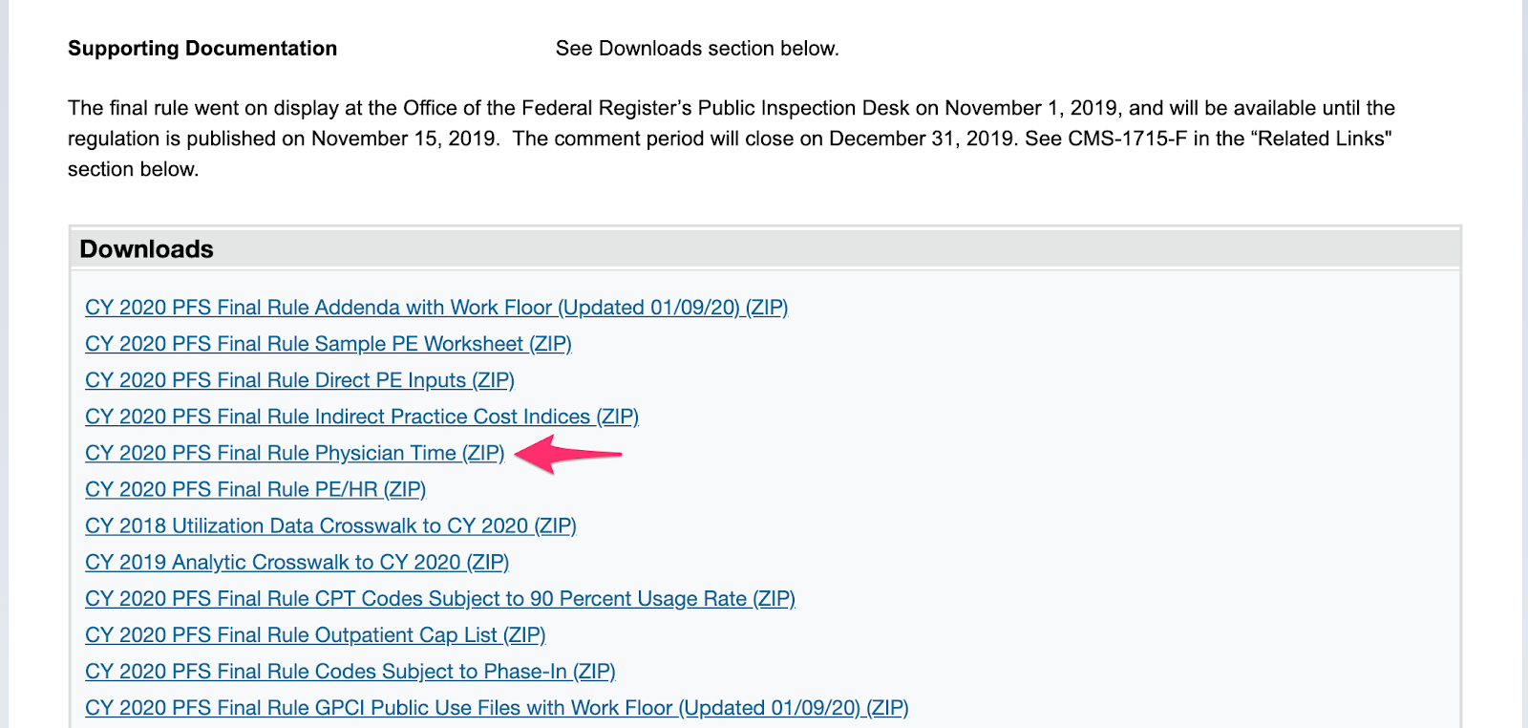Click the Downloads section header
The image size is (1528, 728).
pyautogui.click(x=147, y=249)
